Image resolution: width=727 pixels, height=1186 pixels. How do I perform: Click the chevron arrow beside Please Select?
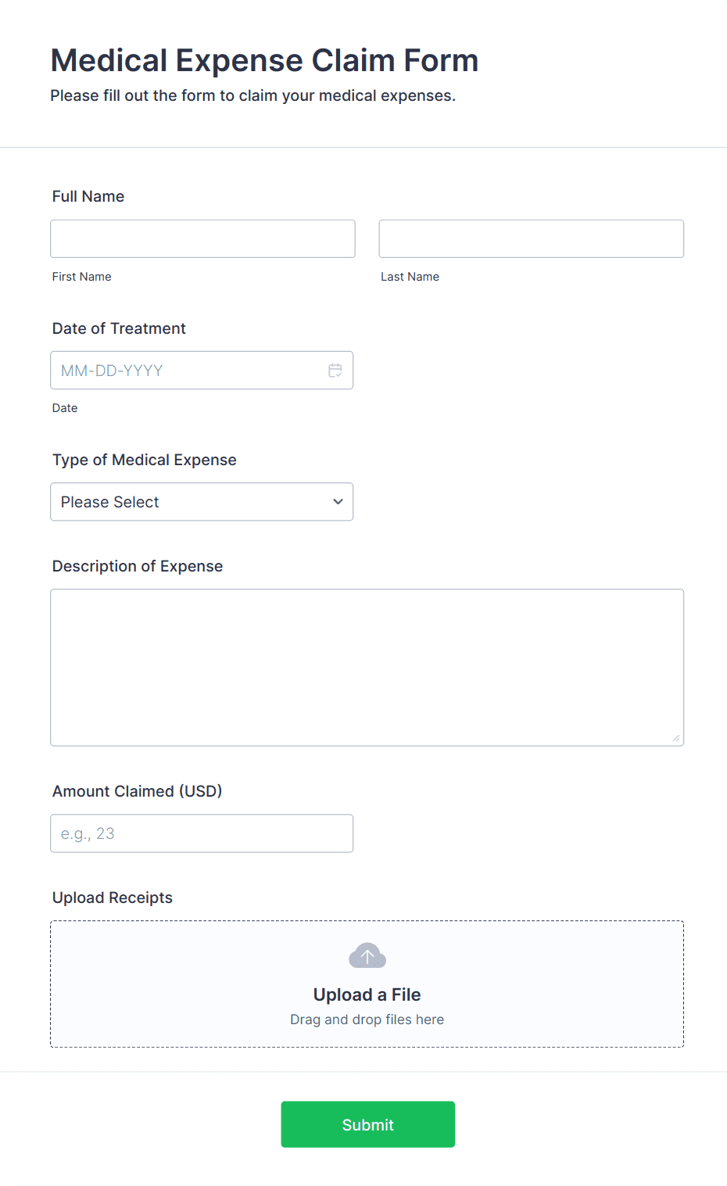(x=338, y=502)
